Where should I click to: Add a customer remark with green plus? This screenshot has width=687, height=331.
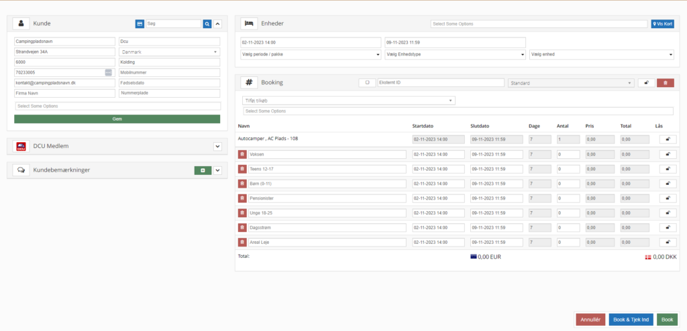(203, 170)
